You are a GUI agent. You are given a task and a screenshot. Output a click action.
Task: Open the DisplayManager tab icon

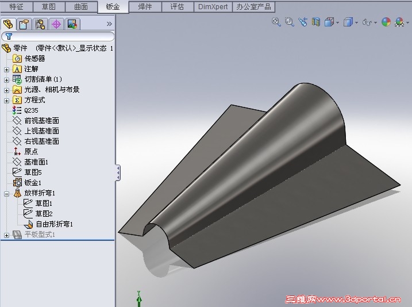pos(72,24)
